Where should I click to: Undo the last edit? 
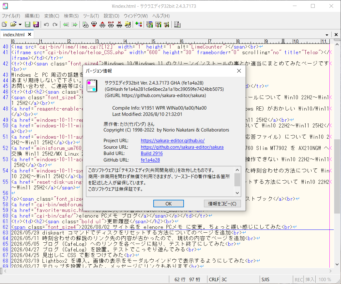tap(46, 25)
